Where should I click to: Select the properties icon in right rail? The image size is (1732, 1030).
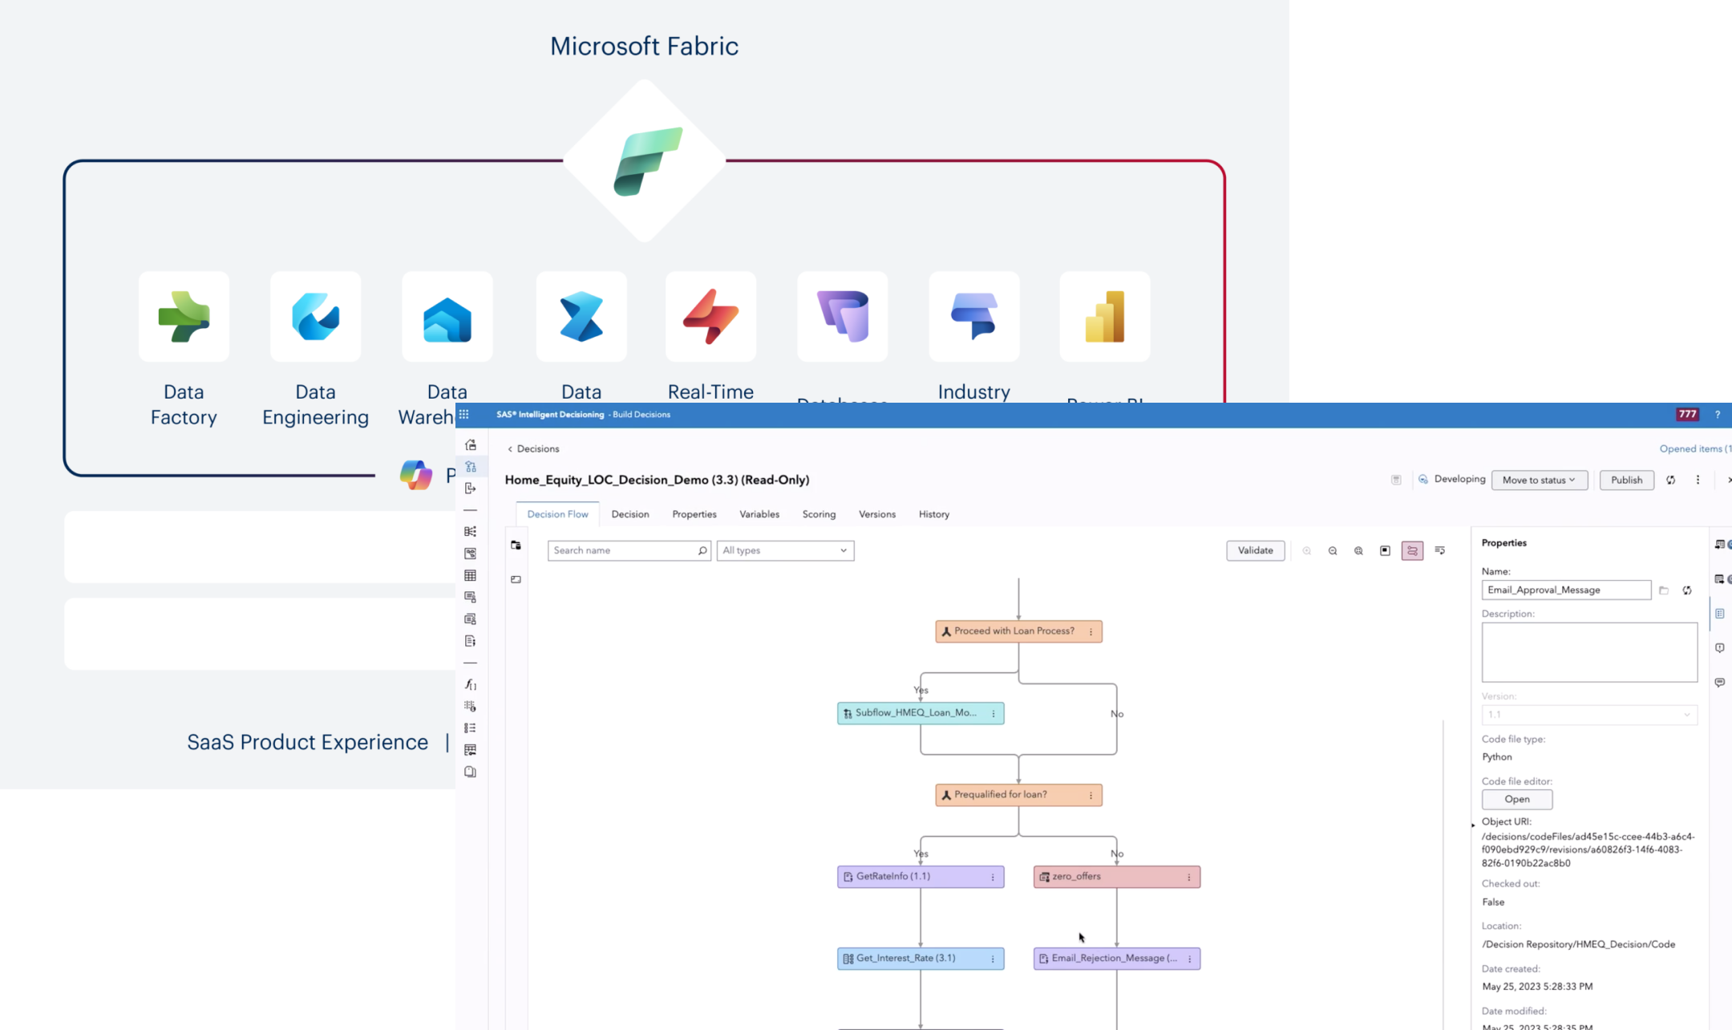click(1720, 614)
